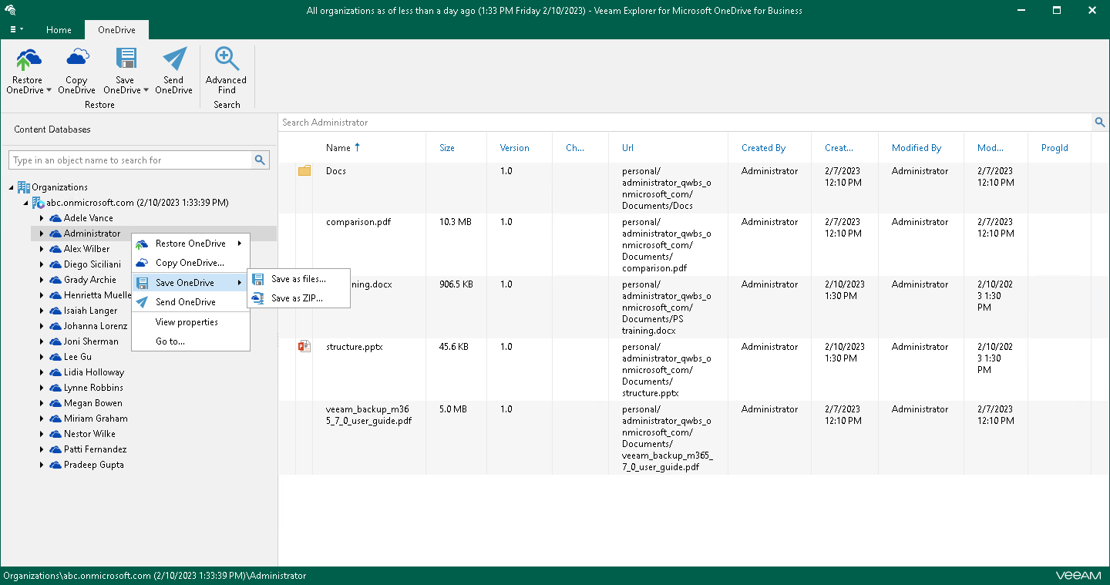Choose Go to... from context menu
The width and height of the screenshot is (1110, 585).
tap(190, 341)
